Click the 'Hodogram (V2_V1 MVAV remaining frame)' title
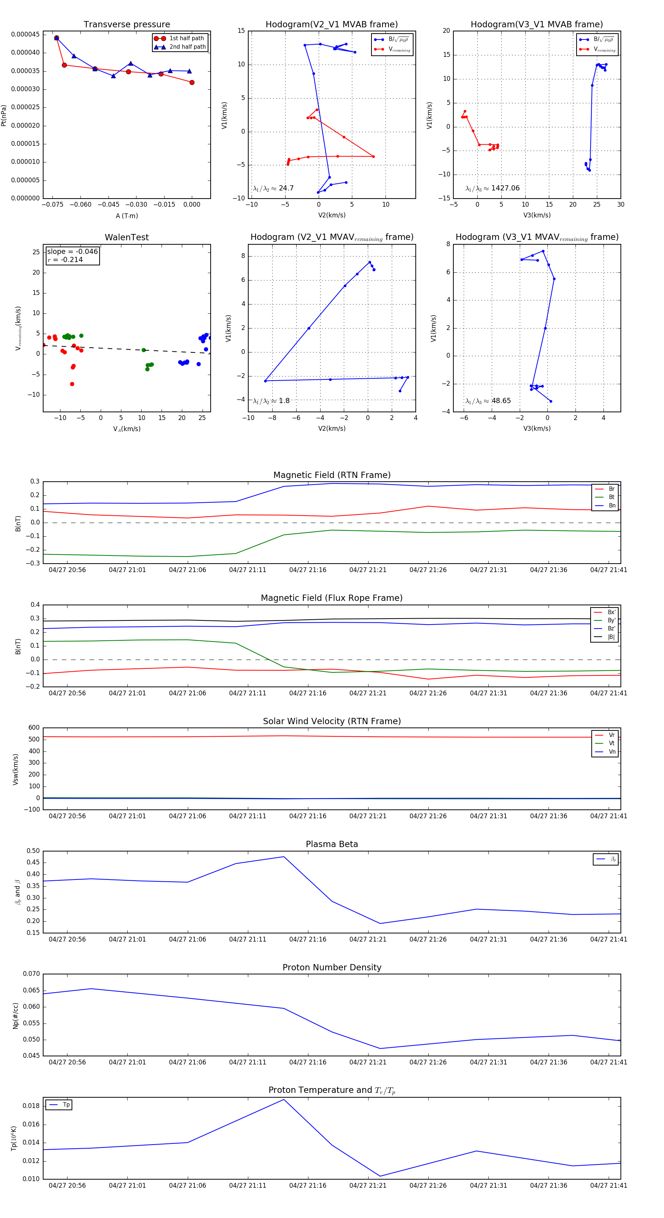The width and height of the screenshot is (664, 1218). point(332,237)
